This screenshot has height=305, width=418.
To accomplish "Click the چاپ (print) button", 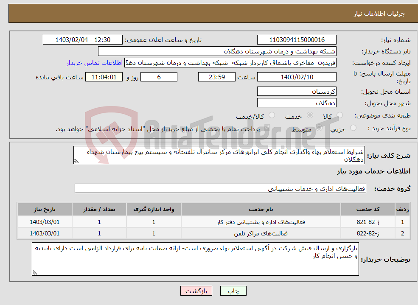I will pos(233,291).
